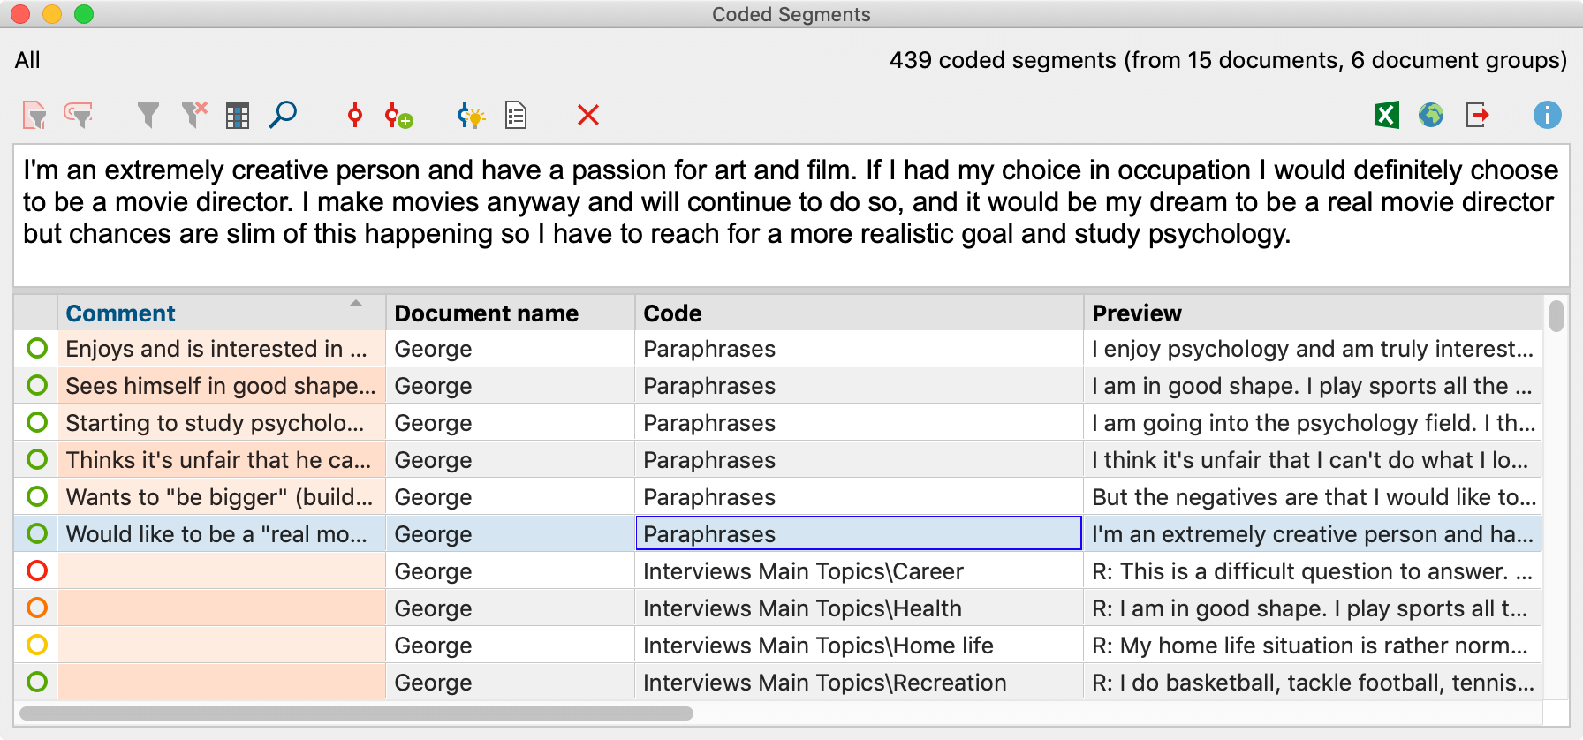Click the select columns table icon

pos(238,116)
